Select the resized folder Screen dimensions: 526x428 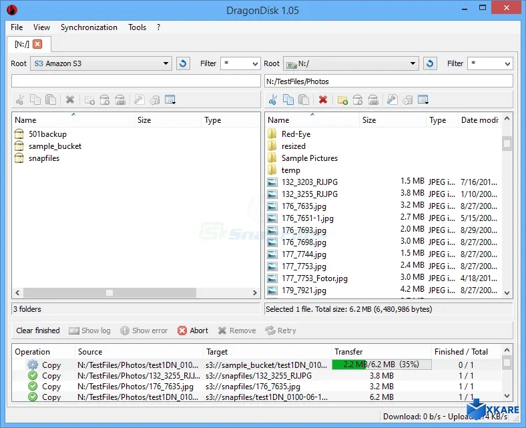pyautogui.click(x=293, y=146)
